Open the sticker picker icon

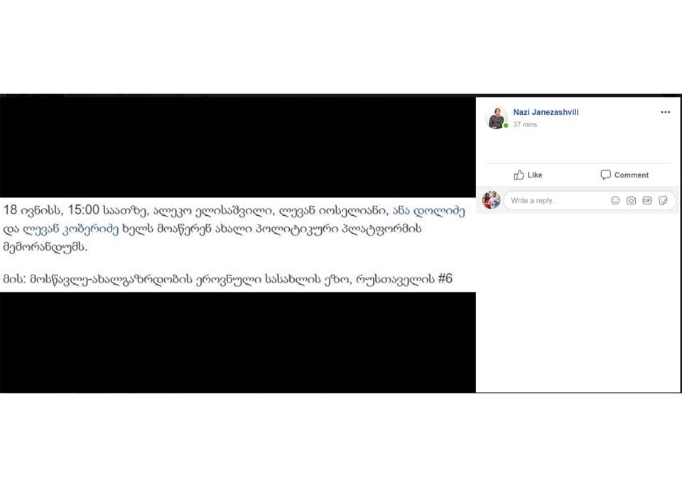tap(663, 200)
